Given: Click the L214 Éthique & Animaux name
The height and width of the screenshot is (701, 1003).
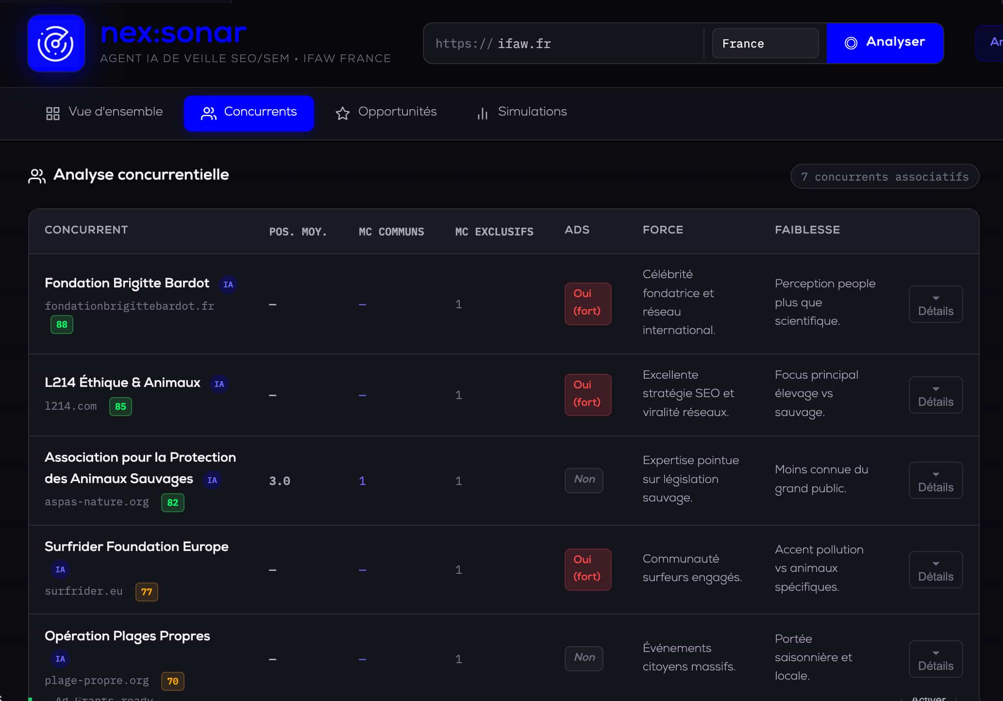Looking at the screenshot, I should (122, 383).
